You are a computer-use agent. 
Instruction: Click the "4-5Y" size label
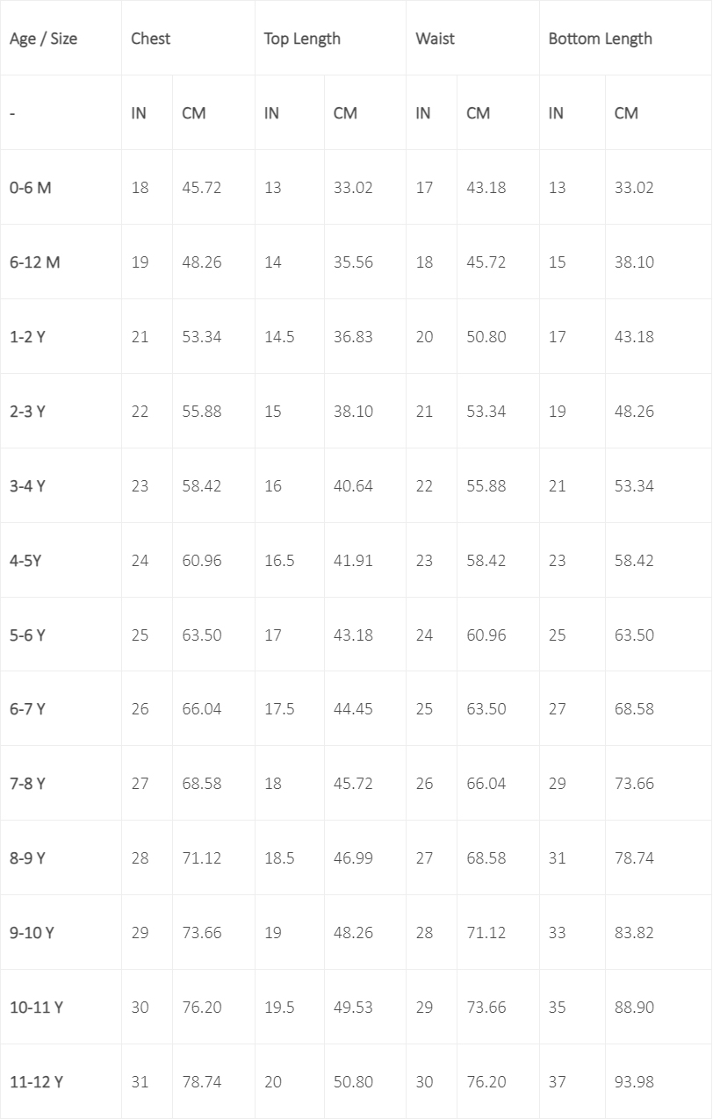tap(25, 561)
